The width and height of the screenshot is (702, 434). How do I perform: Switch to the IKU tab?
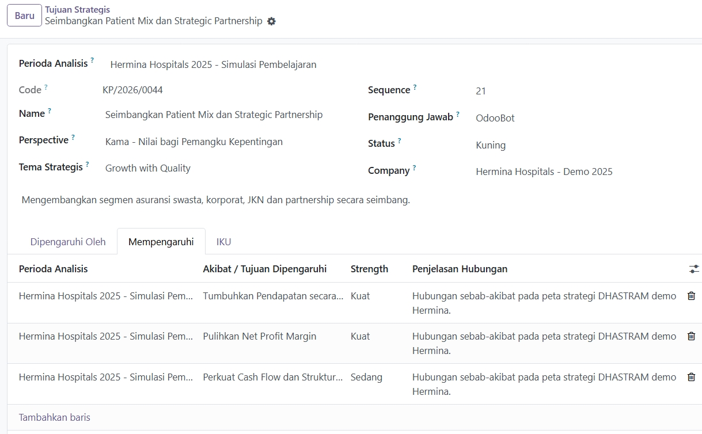tap(224, 242)
